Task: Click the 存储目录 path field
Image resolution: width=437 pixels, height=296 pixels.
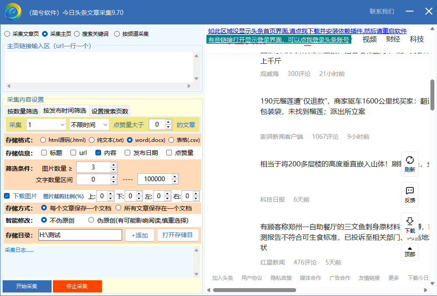Action: 80,235
